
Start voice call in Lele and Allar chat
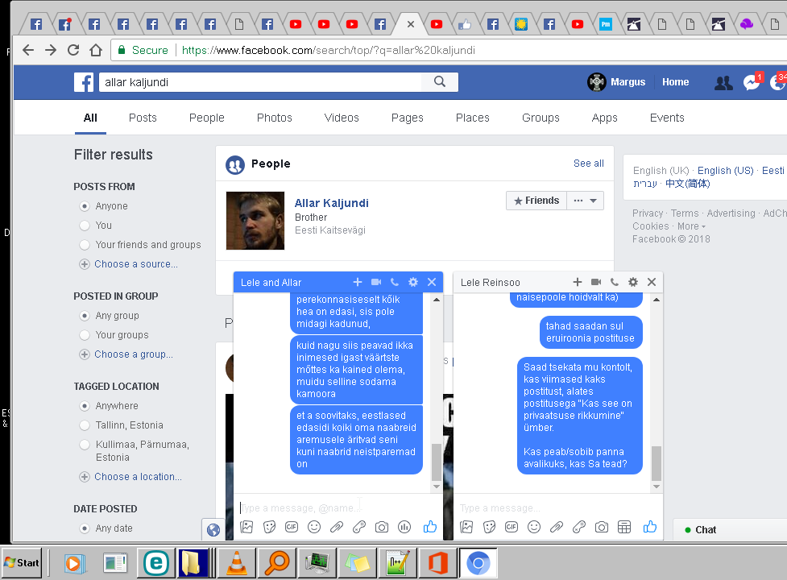point(395,282)
